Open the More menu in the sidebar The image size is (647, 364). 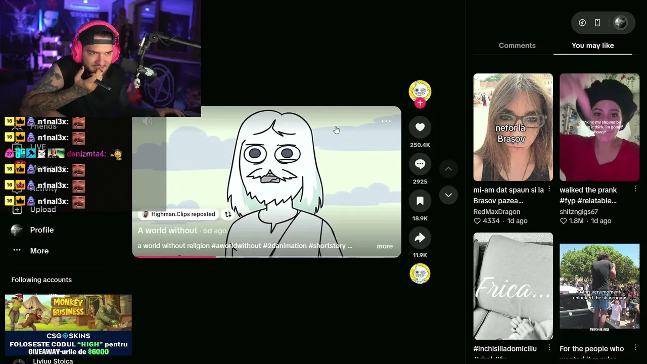click(39, 251)
